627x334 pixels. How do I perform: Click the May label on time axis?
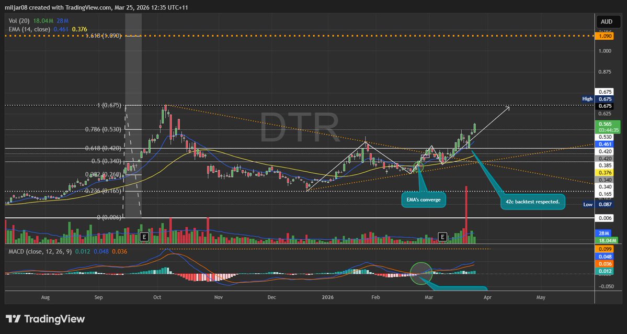tap(541, 297)
